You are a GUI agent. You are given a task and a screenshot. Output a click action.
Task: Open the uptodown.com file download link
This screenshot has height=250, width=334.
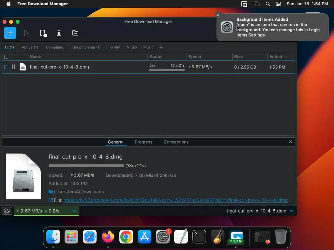coord(175,200)
